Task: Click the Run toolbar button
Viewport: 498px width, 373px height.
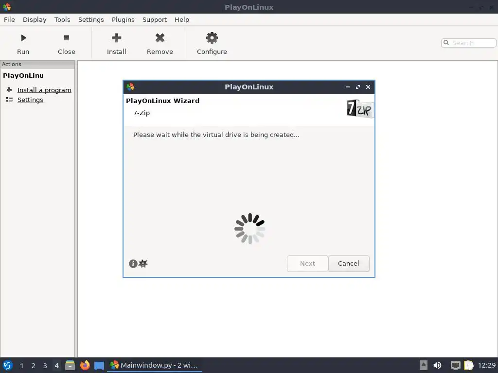Action: 23,43
